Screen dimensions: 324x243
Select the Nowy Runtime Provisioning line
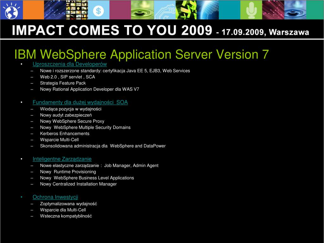68,172
